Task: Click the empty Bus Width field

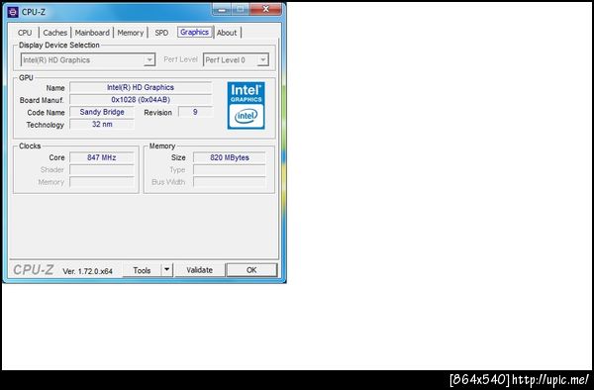Action: coord(230,182)
